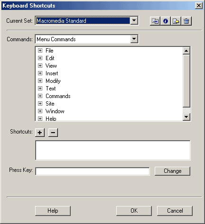The image size is (205, 224).
Task: Select the Window item in the list
Action: coord(55,111)
